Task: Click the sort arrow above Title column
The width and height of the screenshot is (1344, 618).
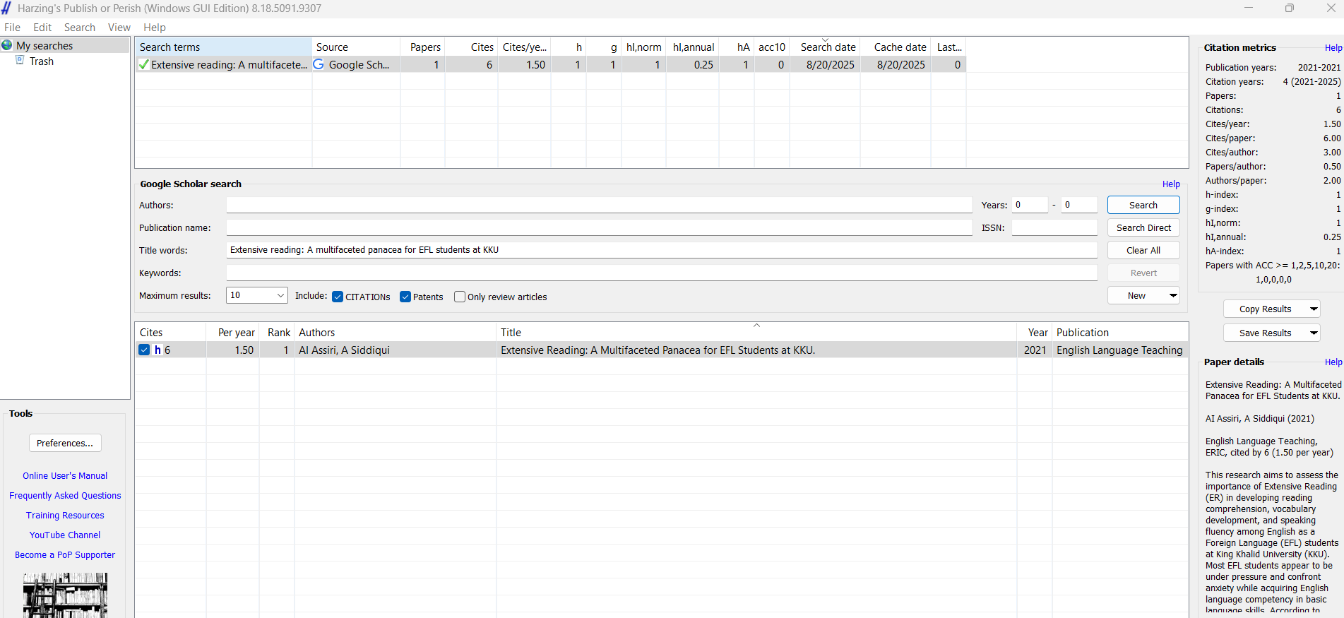Action: (x=756, y=326)
